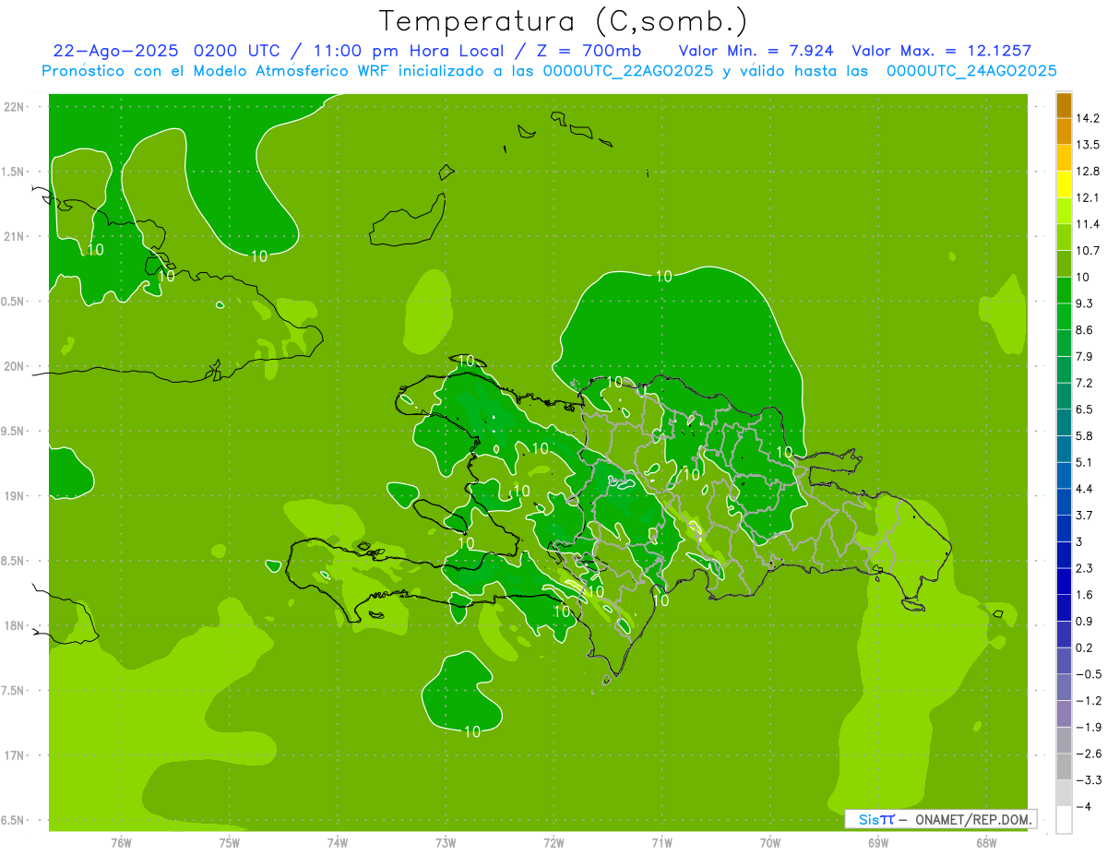Click the 76W longitude axis label
The width and height of the screenshot is (1107, 855).
[x=121, y=842]
